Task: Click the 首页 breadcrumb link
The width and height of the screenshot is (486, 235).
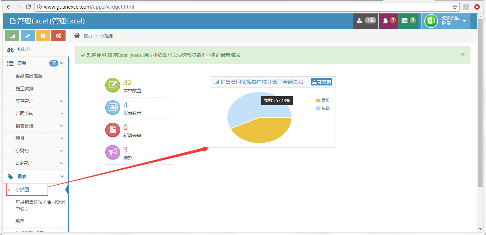Action: click(x=88, y=36)
